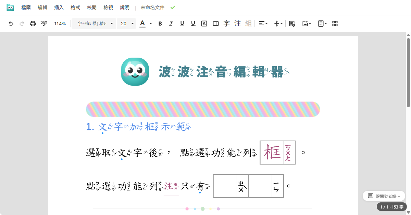Click the 跟開發者說 feedback button

384,196
